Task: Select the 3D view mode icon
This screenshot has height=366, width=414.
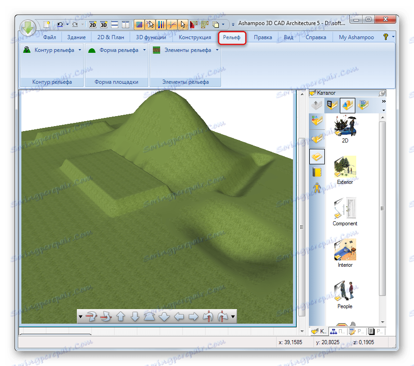Action: click(x=104, y=25)
